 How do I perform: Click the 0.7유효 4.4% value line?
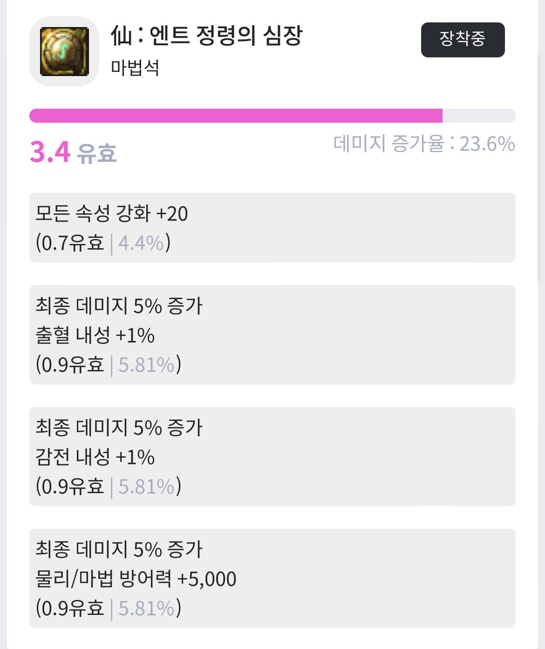pos(103,243)
